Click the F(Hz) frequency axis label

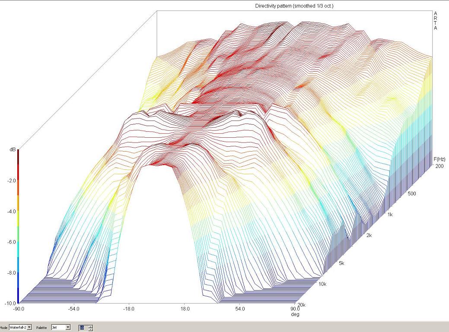pyautogui.click(x=440, y=160)
